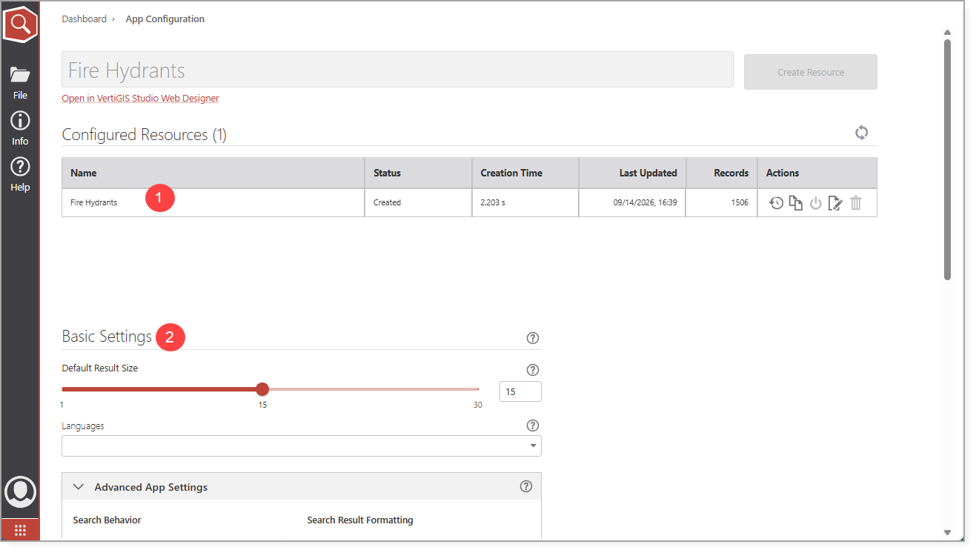
Task: Refresh the Configured Resources list
Action: 861,133
